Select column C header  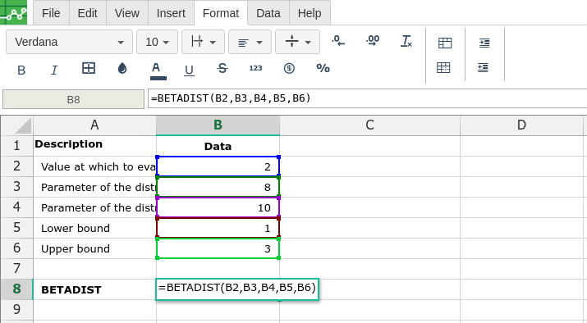369,125
